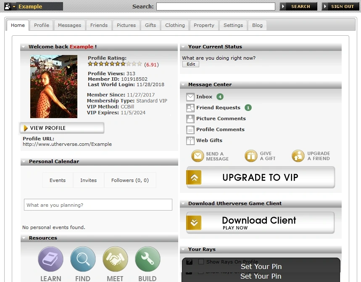The height and width of the screenshot is (282, 361).
Task: Open the Settings tab
Action: 233,25
